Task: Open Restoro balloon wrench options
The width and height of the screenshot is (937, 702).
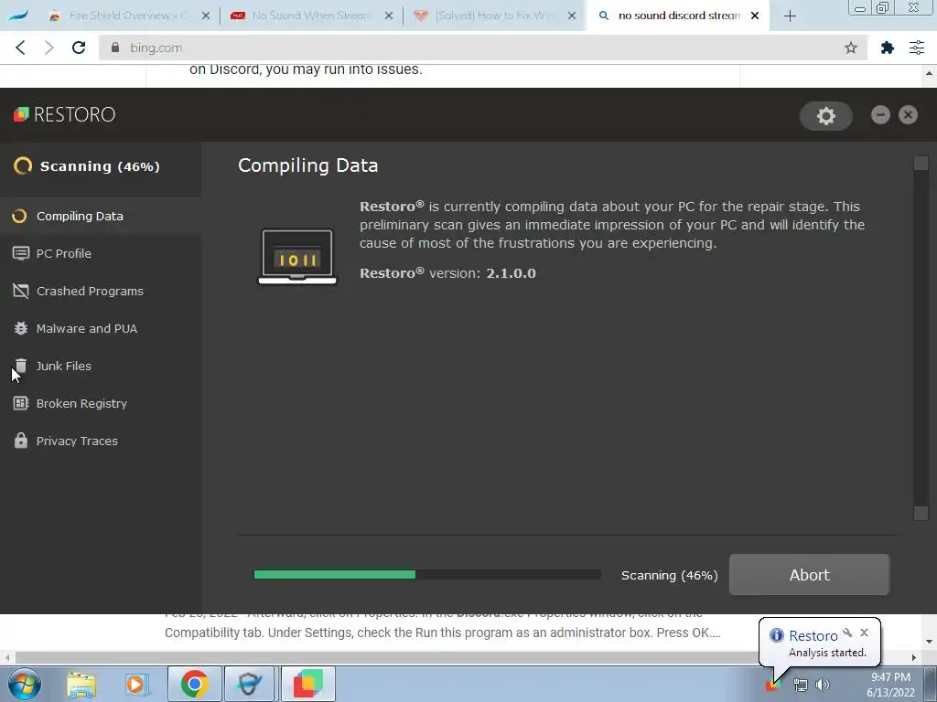Action: point(847,633)
